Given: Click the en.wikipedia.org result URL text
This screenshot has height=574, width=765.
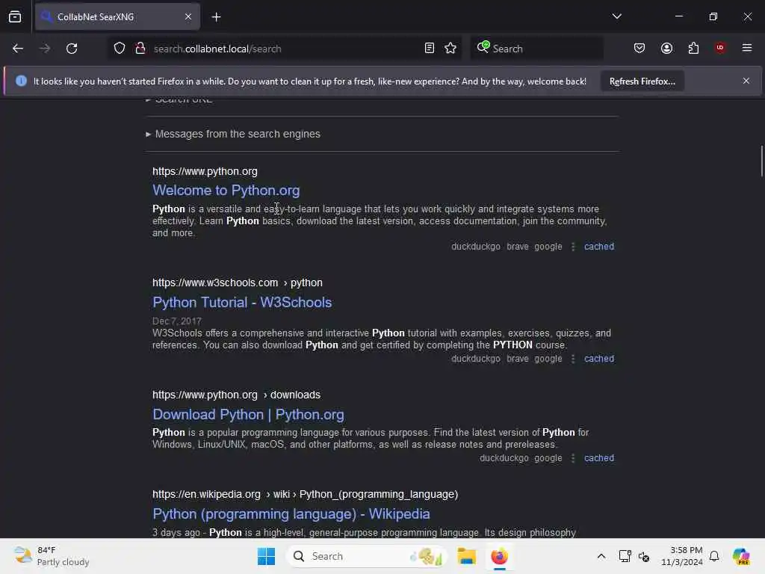Looking at the screenshot, I should point(306,495).
